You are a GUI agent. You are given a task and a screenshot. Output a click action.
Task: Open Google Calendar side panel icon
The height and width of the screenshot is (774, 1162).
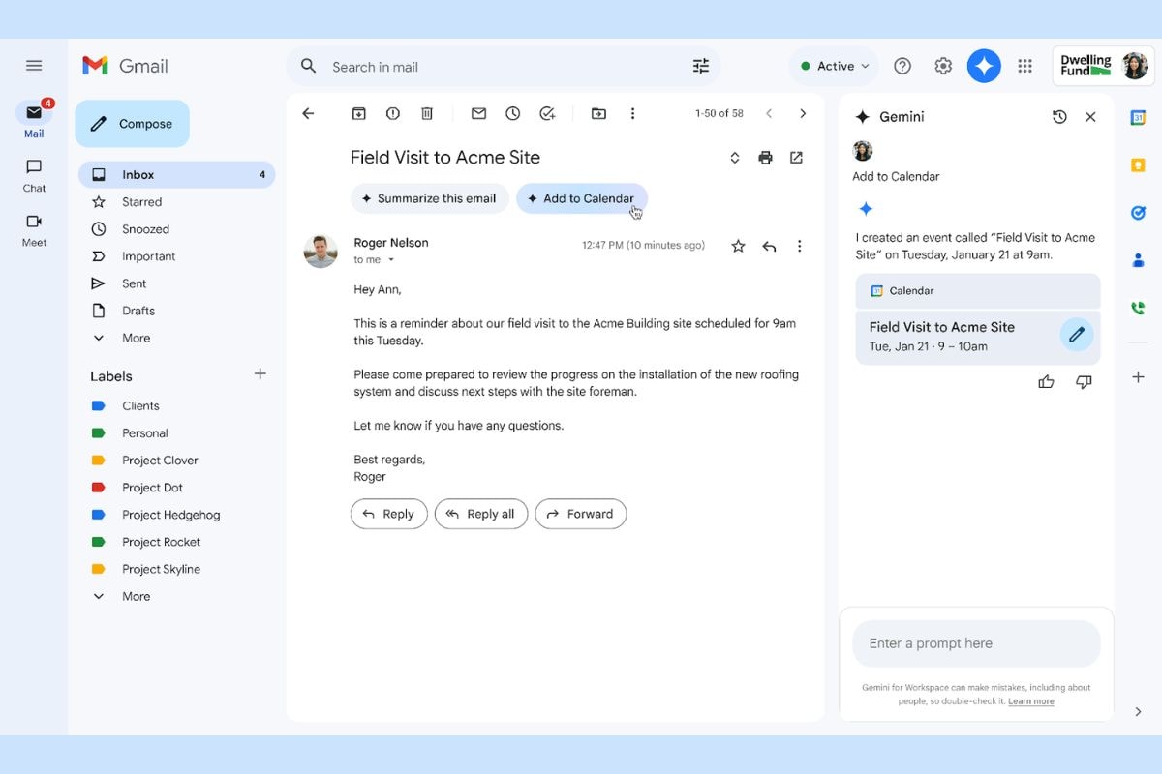(x=1139, y=118)
